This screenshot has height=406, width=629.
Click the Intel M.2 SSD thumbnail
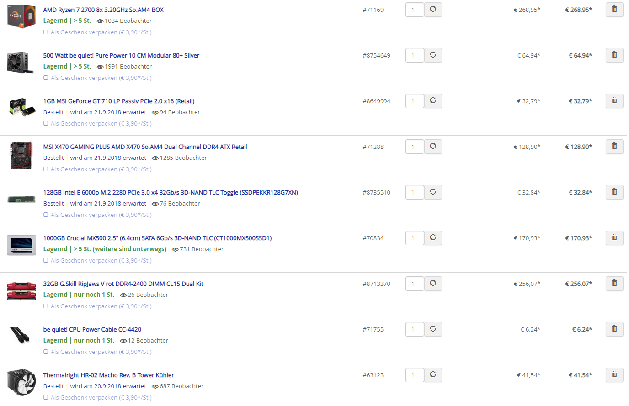click(x=21, y=200)
